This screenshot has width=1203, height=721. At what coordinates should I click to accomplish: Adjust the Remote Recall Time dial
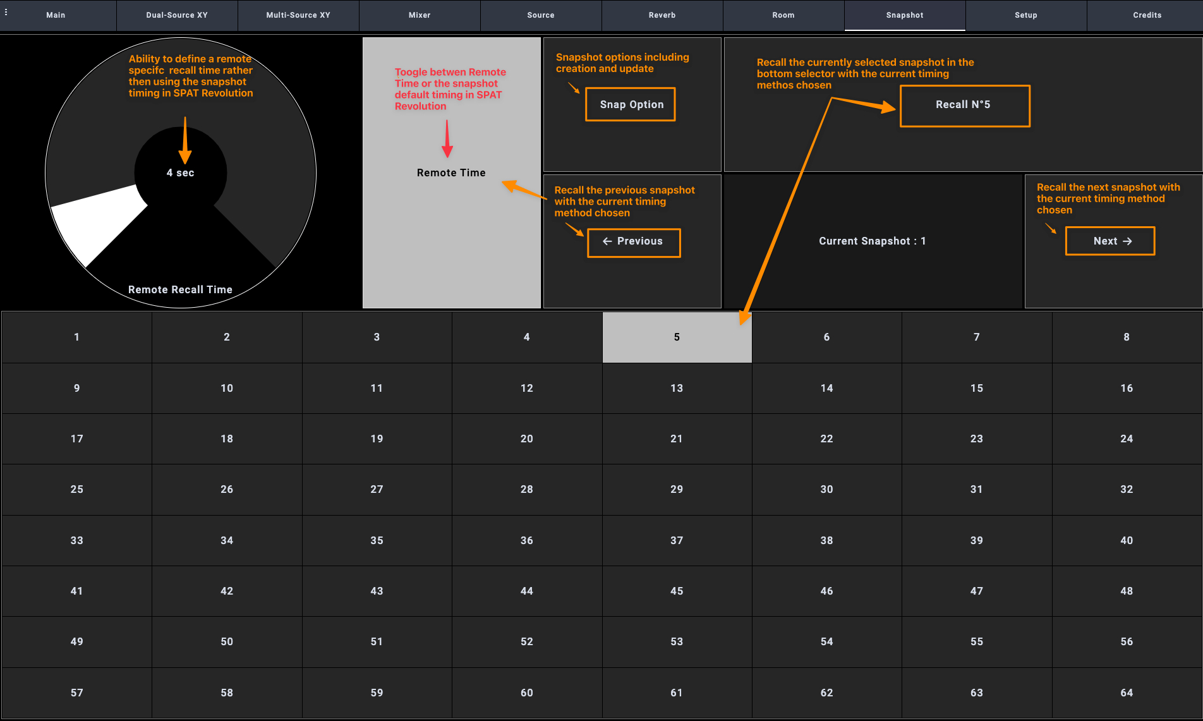[x=181, y=173]
